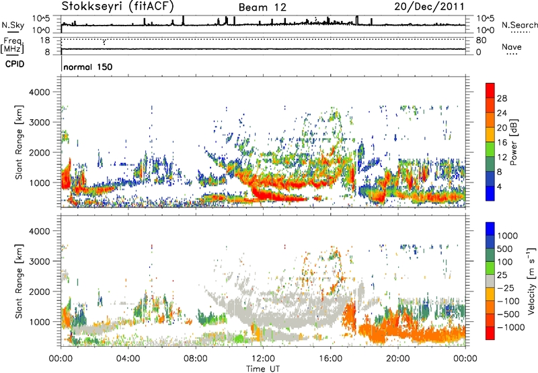
Task: Click the CPID row label
Action: tap(15, 64)
